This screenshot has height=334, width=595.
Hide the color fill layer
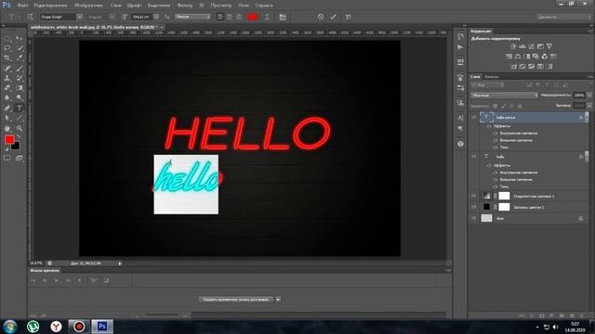(x=473, y=207)
